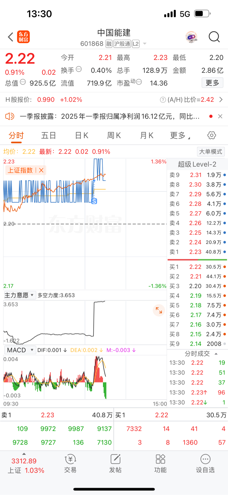Open the robot assistant avatar

(x=191, y=37)
